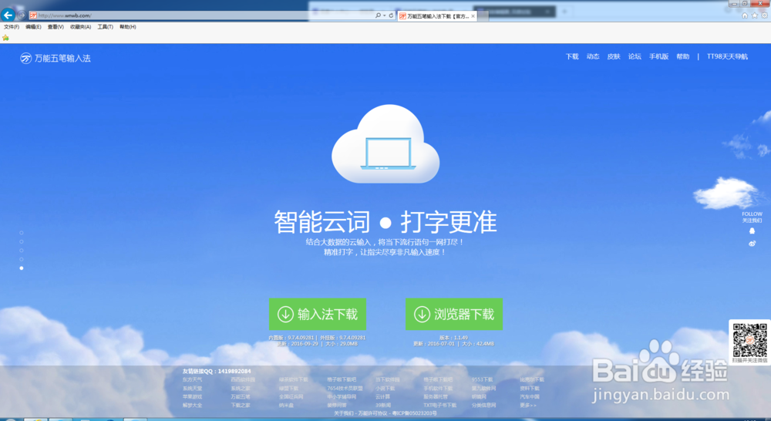Click the 东方天气 footer link
Viewport: 771px width, 421px height.
tap(192, 379)
